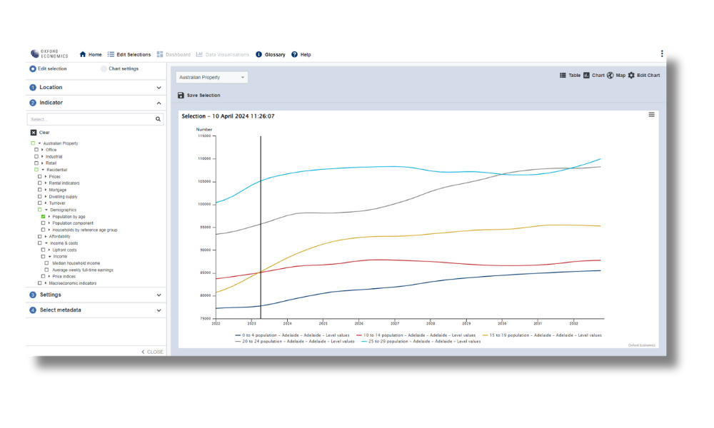
Task: Uncheck the Population by age checkbox
Action: (44, 216)
